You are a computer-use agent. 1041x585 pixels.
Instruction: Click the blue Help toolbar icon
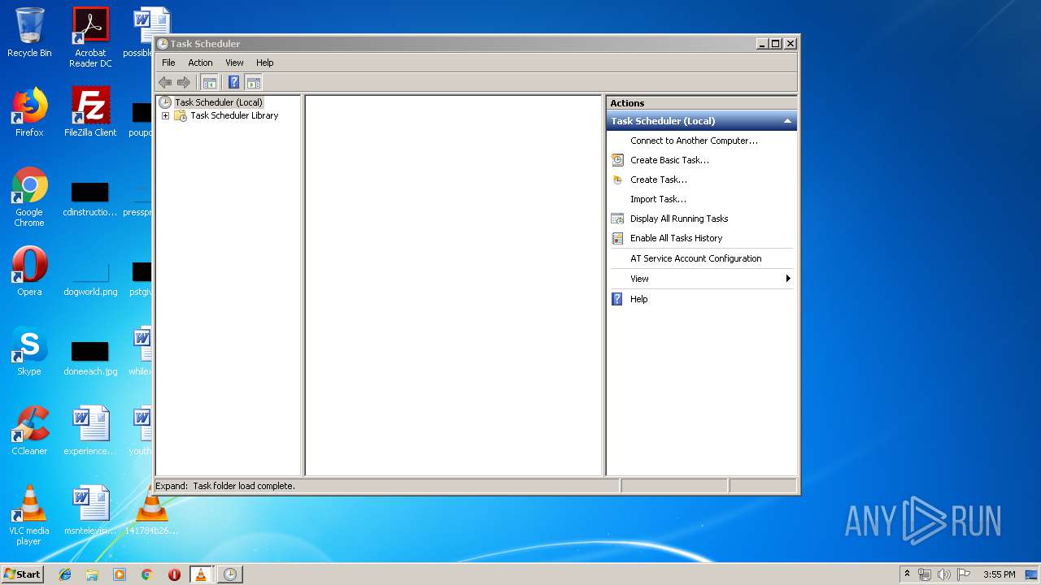tap(233, 82)
